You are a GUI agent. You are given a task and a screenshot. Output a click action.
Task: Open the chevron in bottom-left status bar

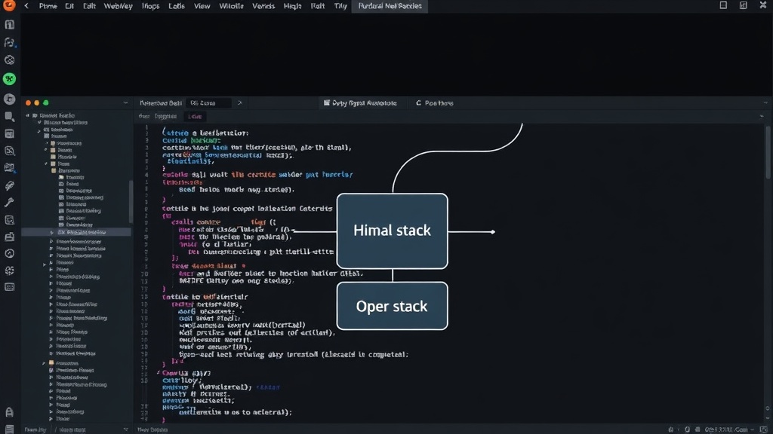click(x=126, y=429)
